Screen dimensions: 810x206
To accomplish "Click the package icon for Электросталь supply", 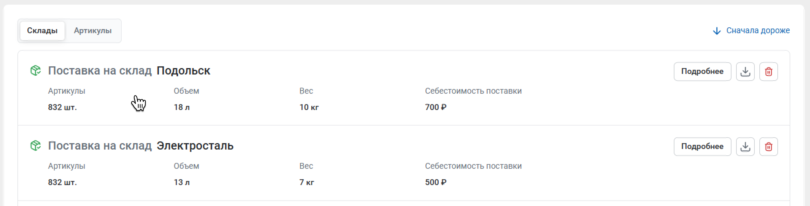I will pos(35,145).
